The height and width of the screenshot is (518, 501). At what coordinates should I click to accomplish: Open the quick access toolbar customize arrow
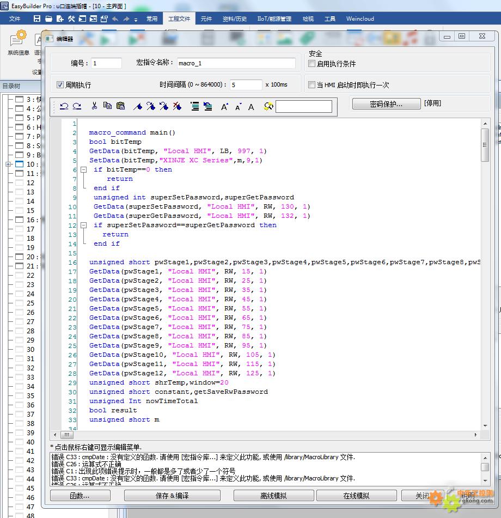(x=136, y=20)
